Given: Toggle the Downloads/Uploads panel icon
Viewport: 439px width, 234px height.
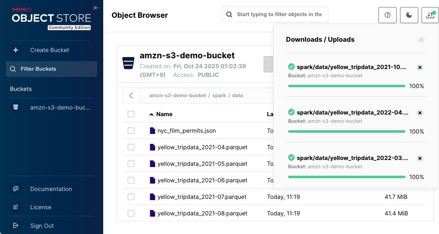Looking at the screenshot, I should tap(430, 15).
